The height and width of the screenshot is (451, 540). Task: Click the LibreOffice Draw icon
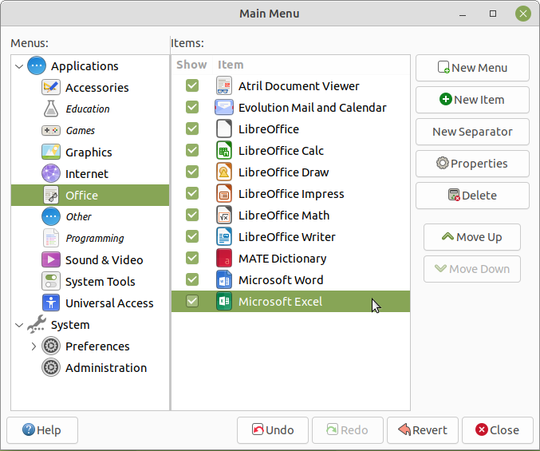click(x=224, y=172)
